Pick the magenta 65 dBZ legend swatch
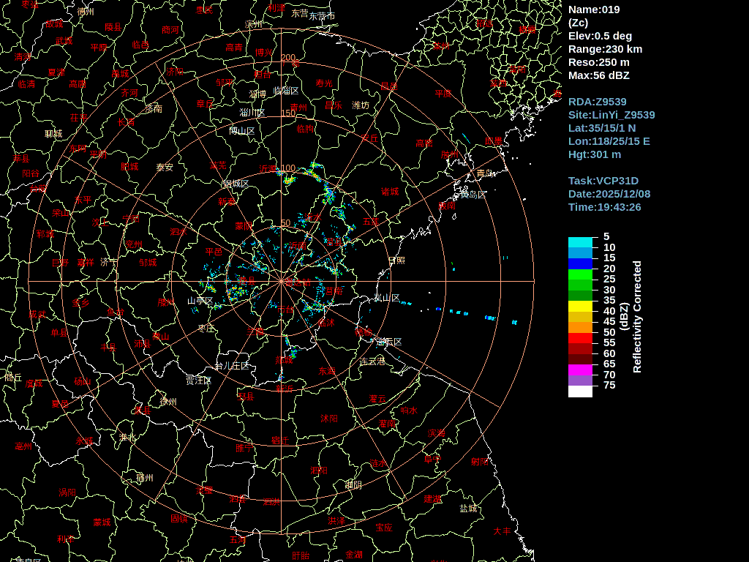Image resolution: width=749 pixels, height=562 pixels. click(580, 370)
